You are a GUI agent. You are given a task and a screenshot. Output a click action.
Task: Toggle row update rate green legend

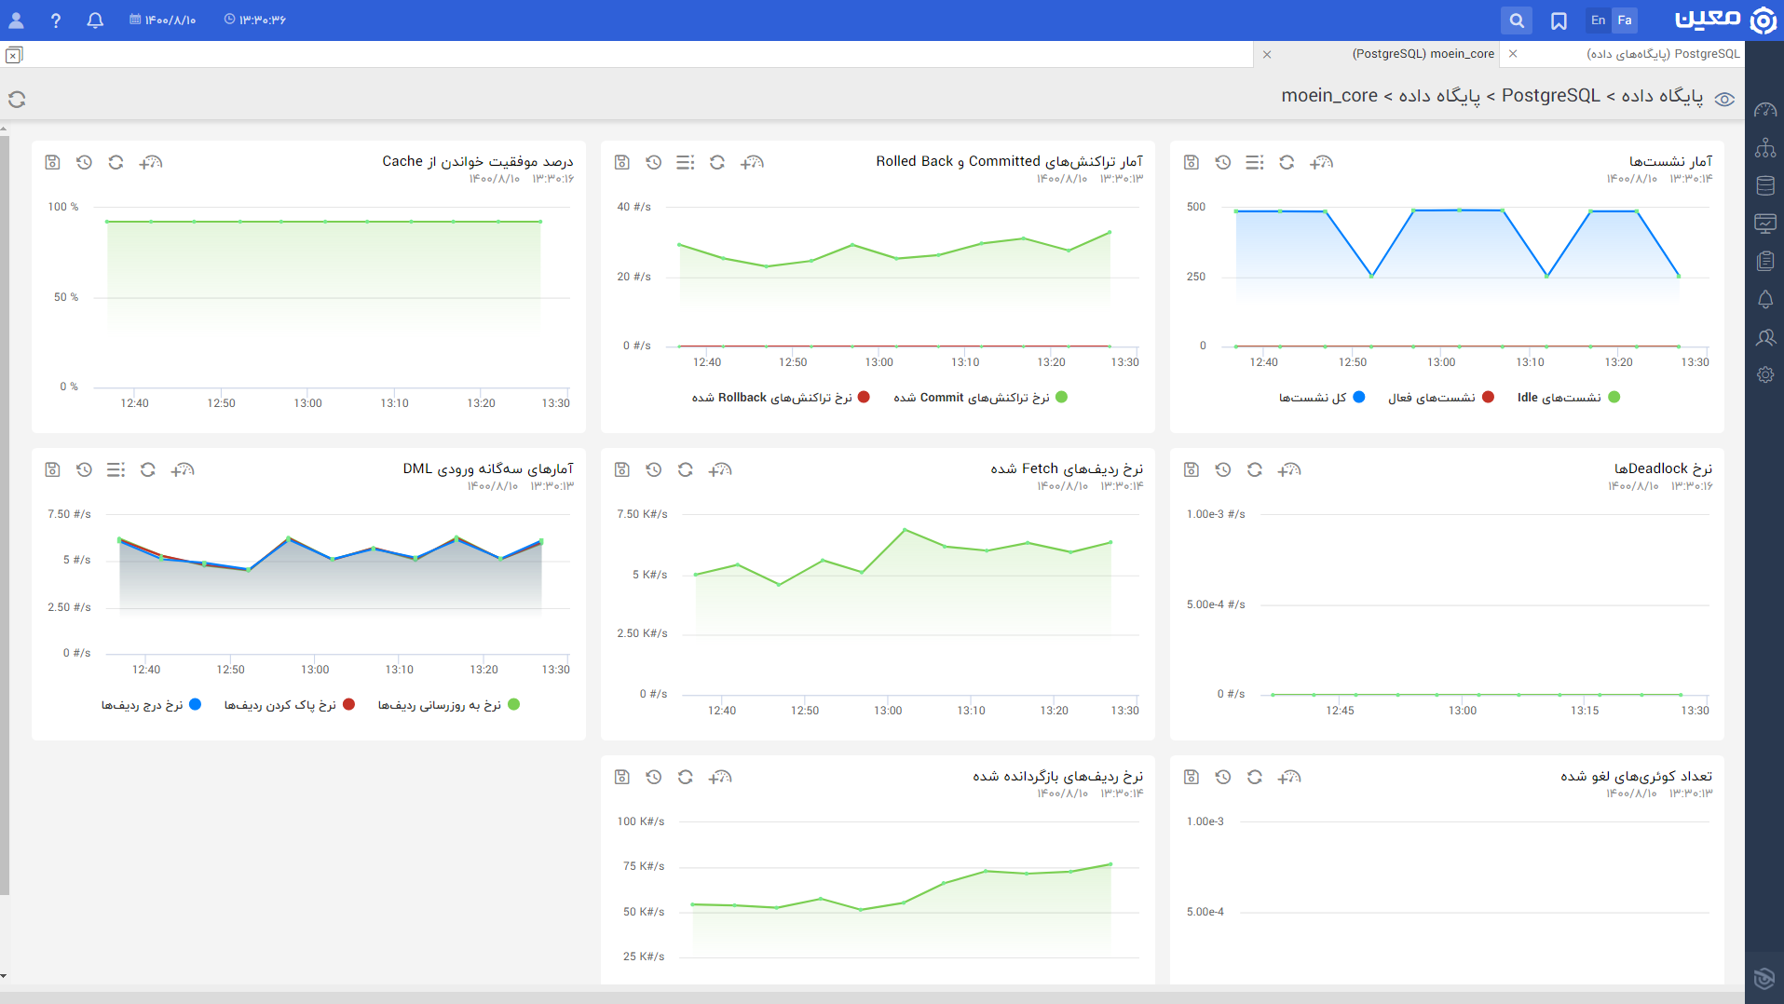(449, 705)
